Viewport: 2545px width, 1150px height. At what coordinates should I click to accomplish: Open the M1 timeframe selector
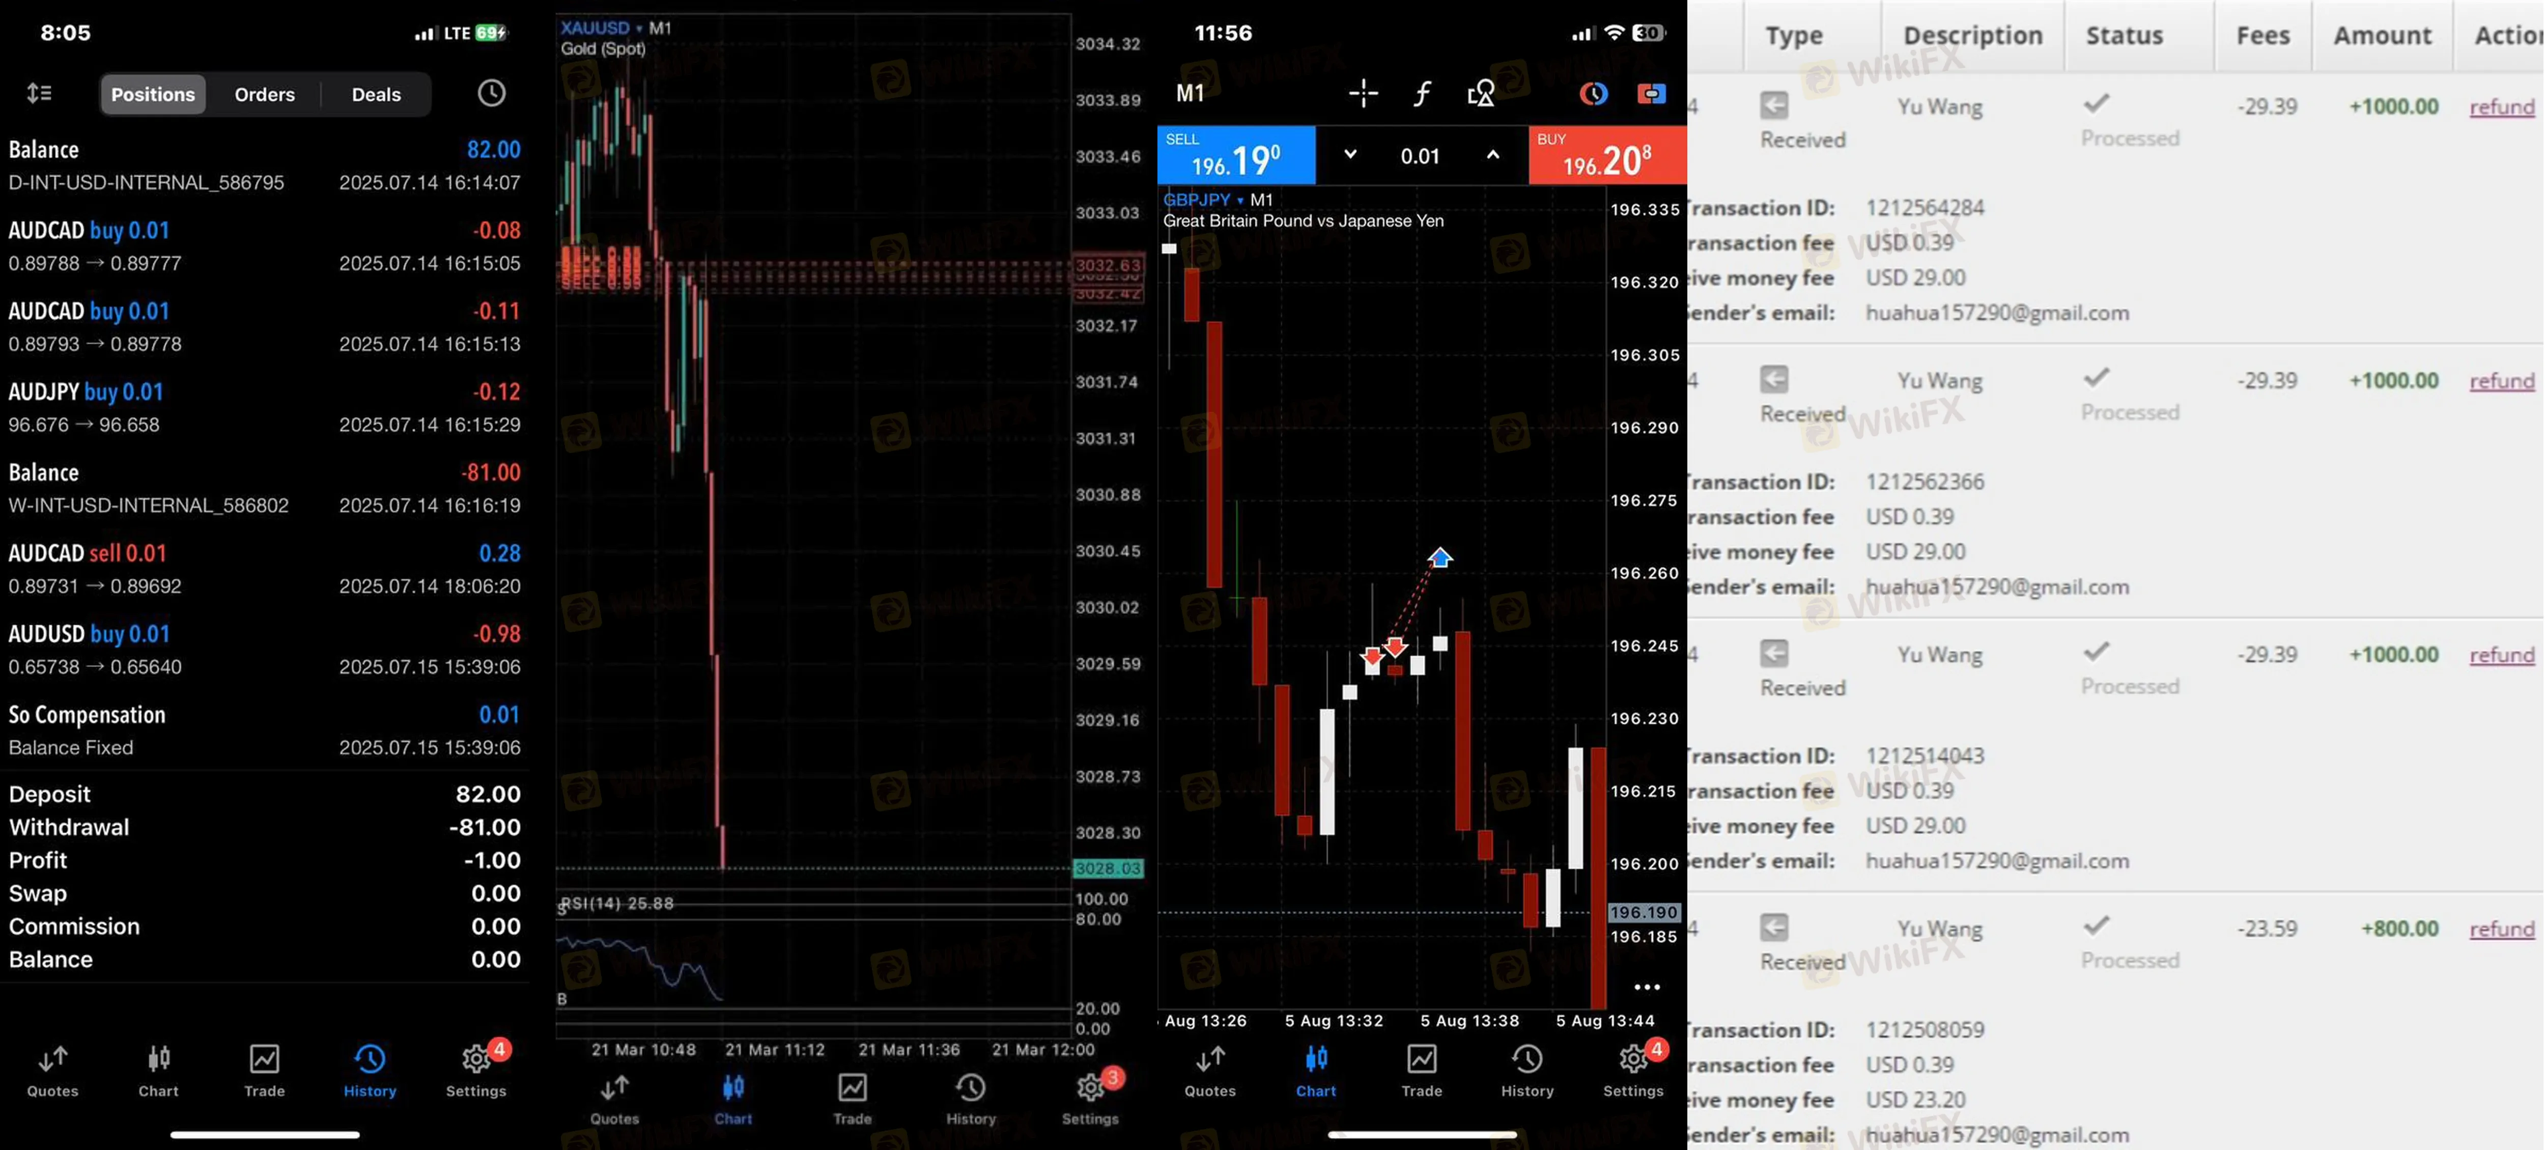click(1190, 94)
